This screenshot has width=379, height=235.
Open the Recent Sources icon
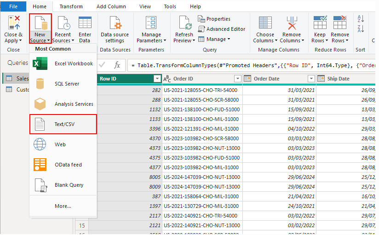tap(64, 23)
